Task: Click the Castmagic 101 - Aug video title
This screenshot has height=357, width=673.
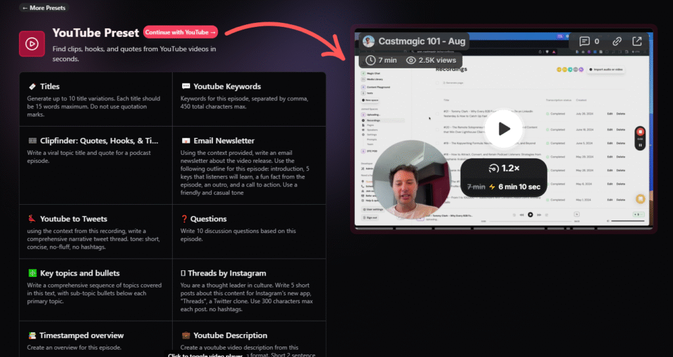Action: (x=421, y=41)
